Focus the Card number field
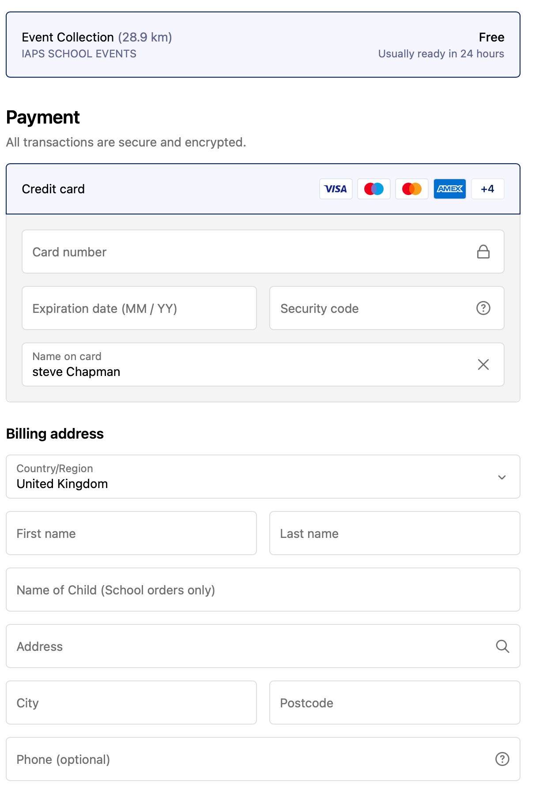 247,252
